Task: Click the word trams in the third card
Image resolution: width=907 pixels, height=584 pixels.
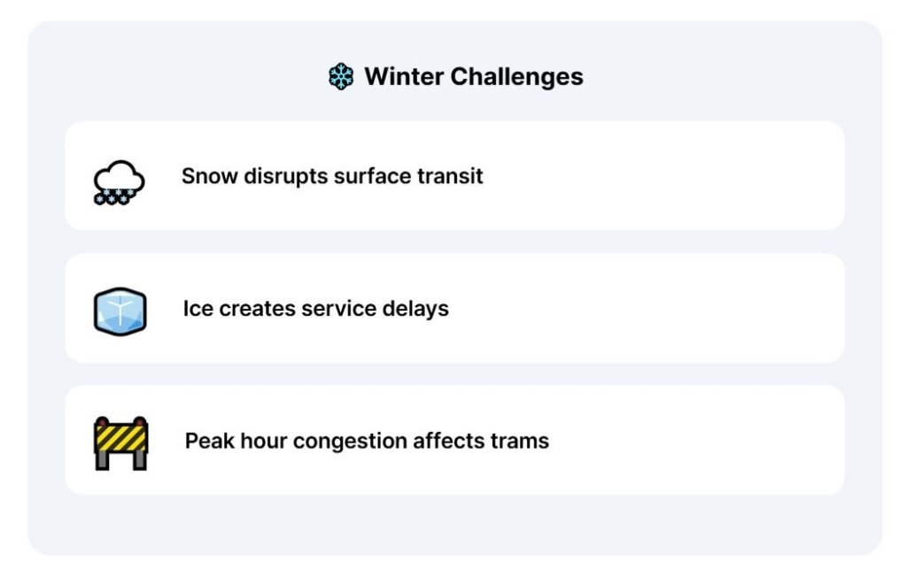Action: [x=519, y=441]
